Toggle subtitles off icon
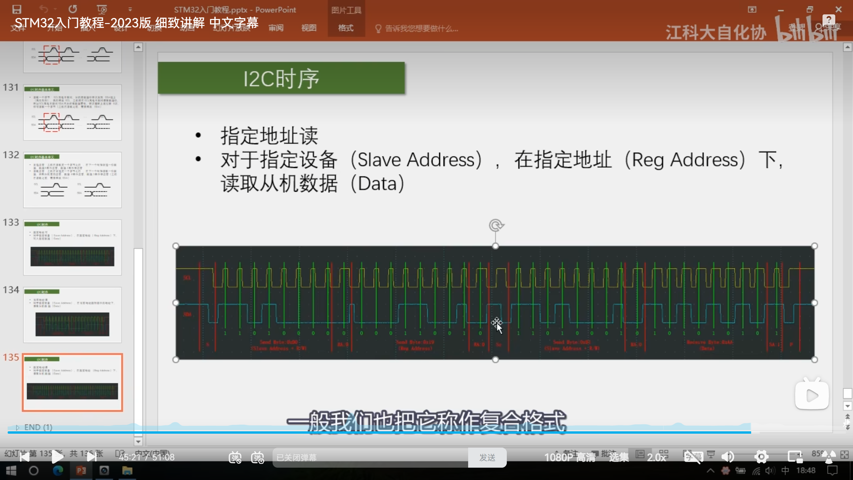Screen dimensions: 853x480 [693, 457]
